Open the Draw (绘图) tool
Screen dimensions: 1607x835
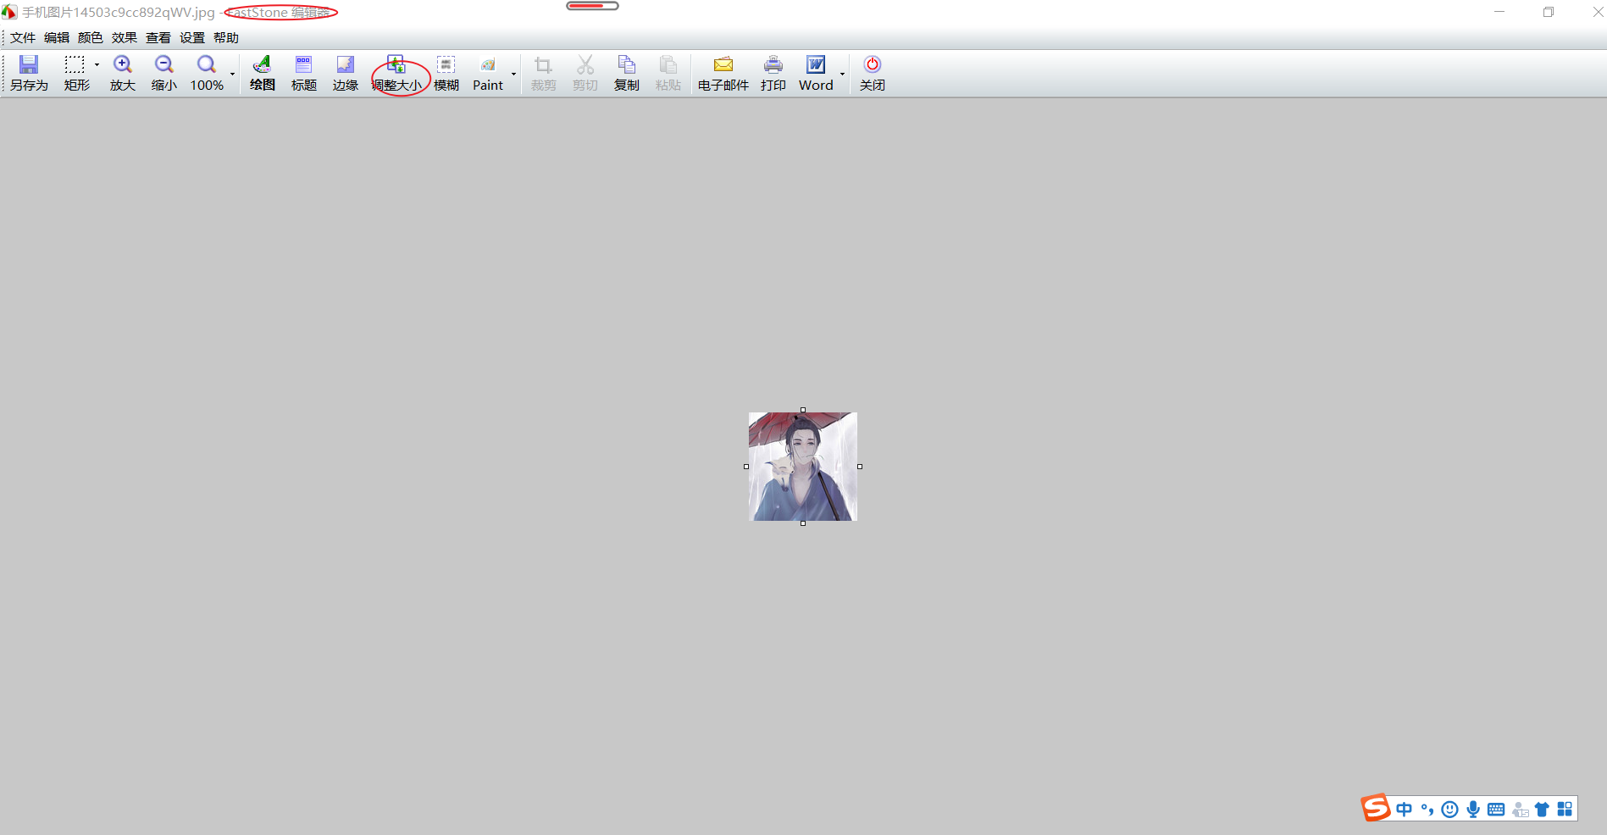coord(263,73)
